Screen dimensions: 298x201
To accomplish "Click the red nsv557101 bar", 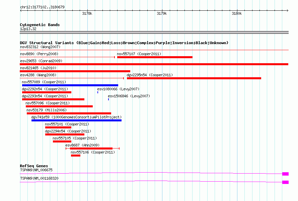I will click(58, 127).
